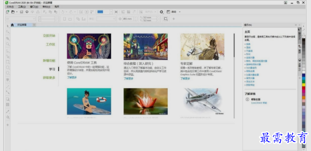311x151 pixels.
Task: Click the Import icon in toolbar
Action: point(81,12)
